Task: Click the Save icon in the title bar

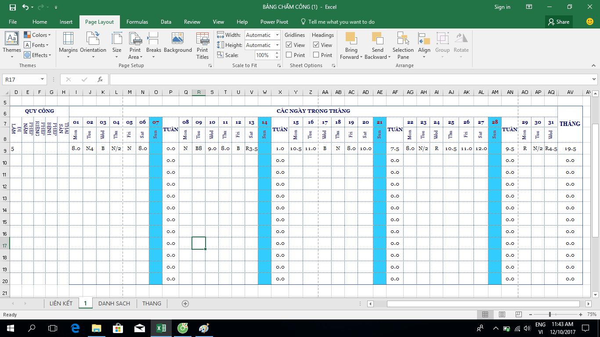Action: tap(13, 7)
